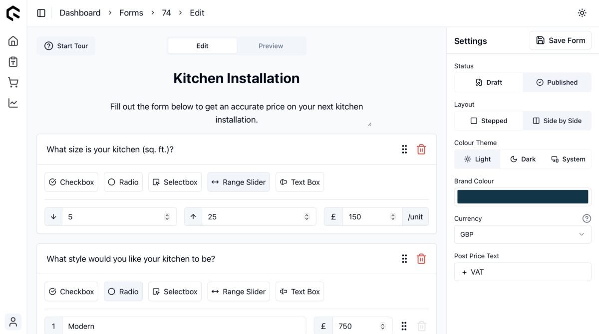
Task: Edit the Kitchen Installation title
Action: point(237,78)
